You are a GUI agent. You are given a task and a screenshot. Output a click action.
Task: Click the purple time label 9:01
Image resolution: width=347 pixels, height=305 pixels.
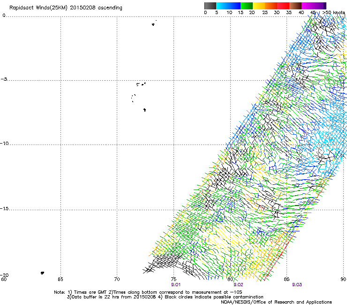click(176, 285)
